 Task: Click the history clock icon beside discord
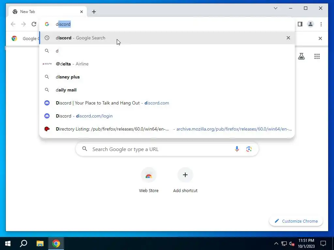(x=47, y=38)
